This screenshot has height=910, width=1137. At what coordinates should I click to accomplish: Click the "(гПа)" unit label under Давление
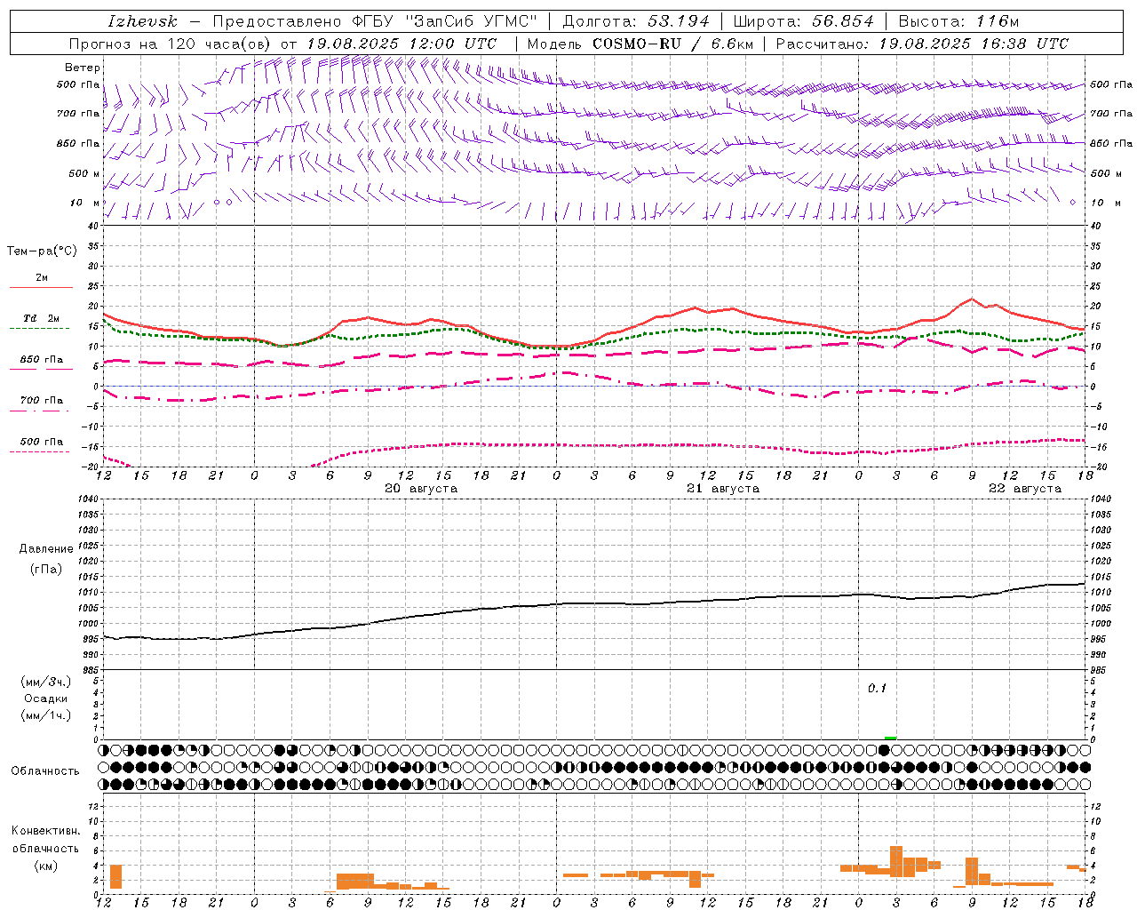46,570
